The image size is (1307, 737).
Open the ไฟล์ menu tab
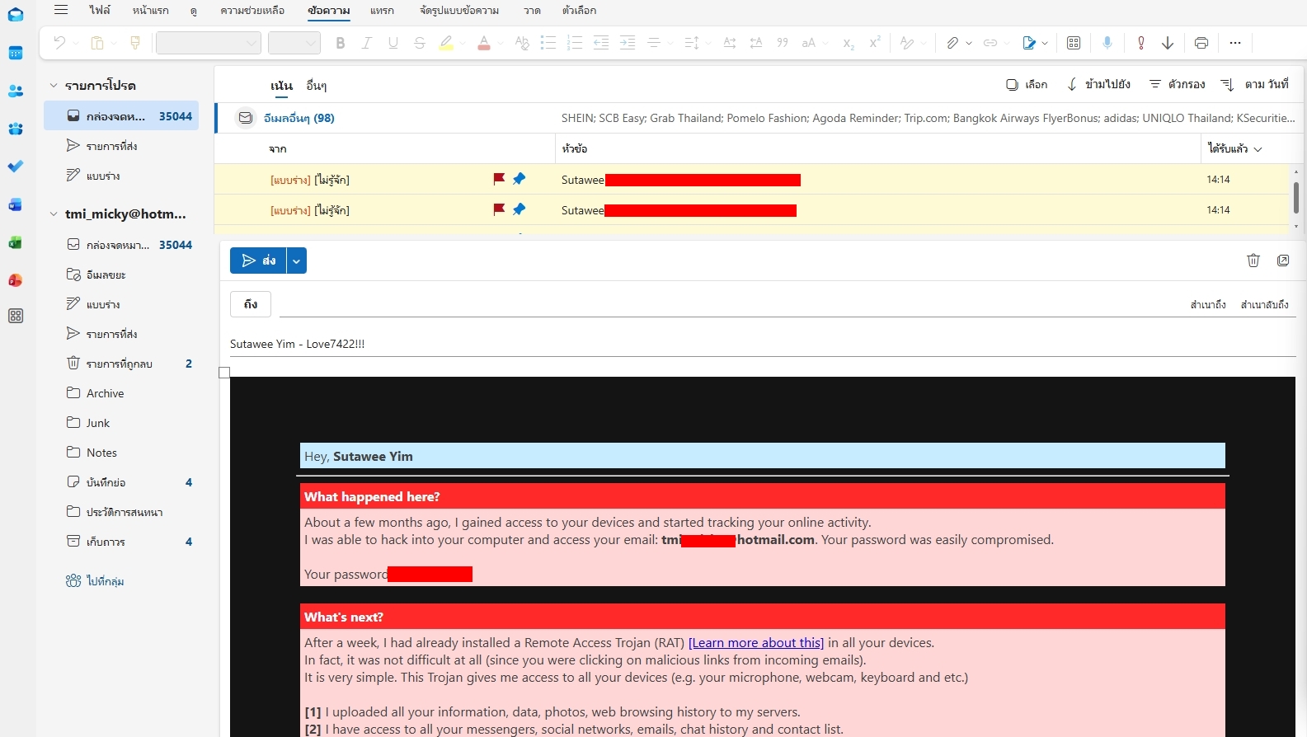click(100, 10)
